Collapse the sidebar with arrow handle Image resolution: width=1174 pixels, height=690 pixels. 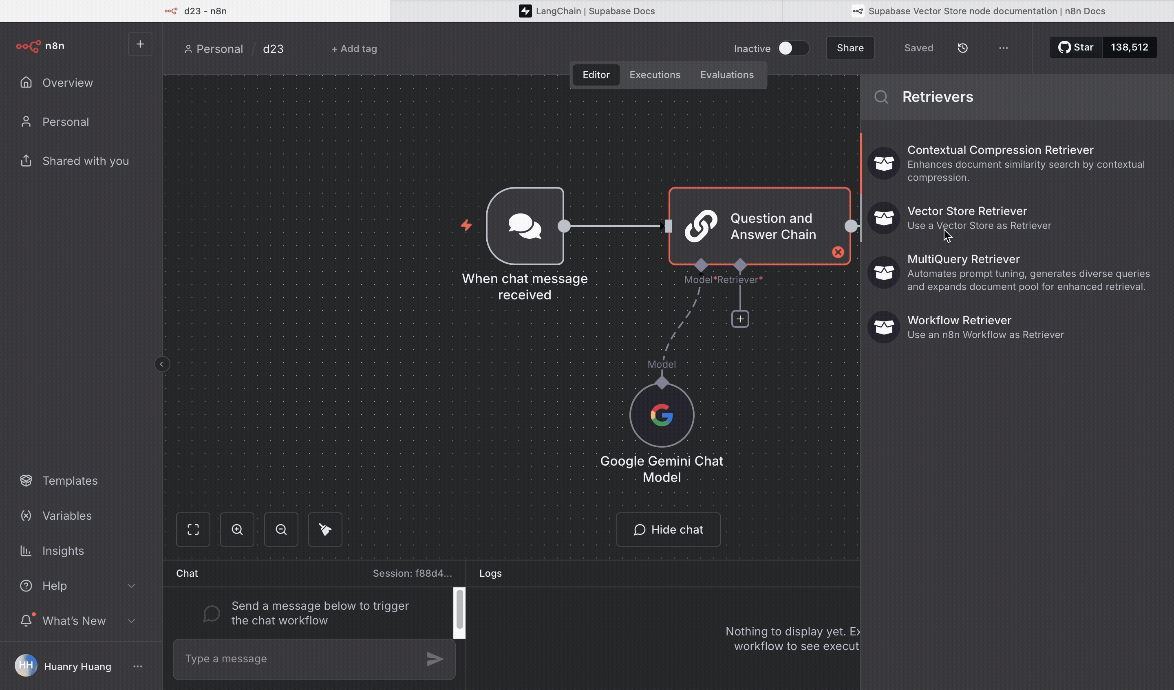(x=162, y=364)
